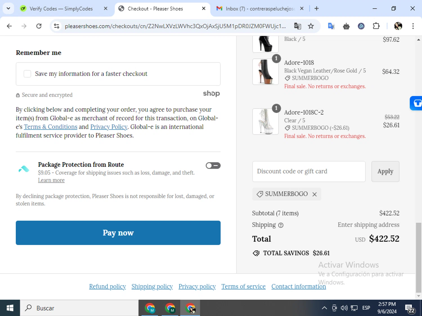Click the page vertical scrollbar
Screen dimensions: 422x316
tap(419, 257)
